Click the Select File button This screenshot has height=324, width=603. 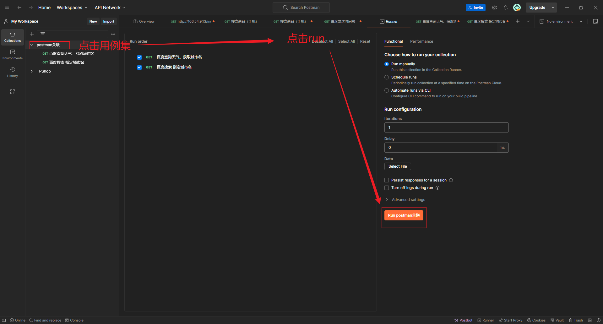coord(398,166)
